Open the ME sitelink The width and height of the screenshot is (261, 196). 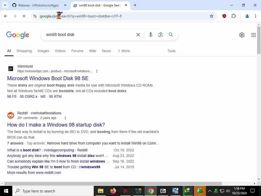(x=43, y=96)
